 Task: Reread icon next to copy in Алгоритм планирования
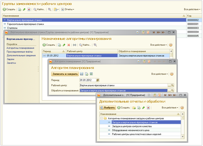(x=91, y=74)
